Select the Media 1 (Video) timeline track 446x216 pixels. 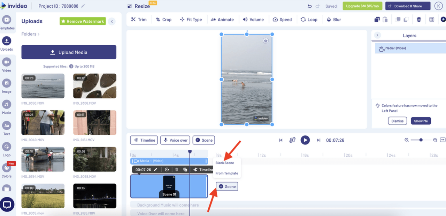click(169, 161)
